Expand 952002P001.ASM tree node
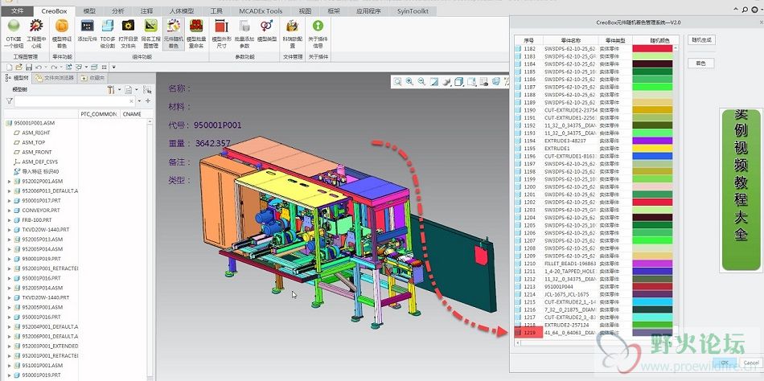Screen dimensions: 764x381 (9, 181)
